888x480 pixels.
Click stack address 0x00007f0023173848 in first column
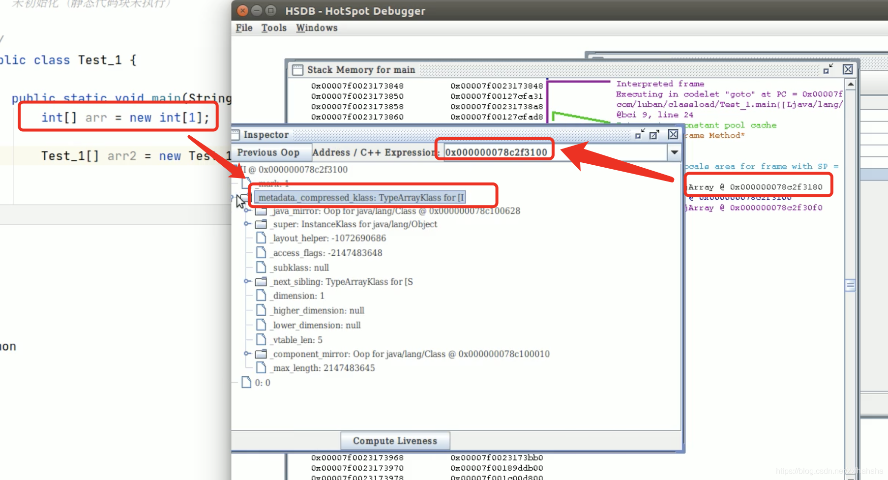point(357,86)
